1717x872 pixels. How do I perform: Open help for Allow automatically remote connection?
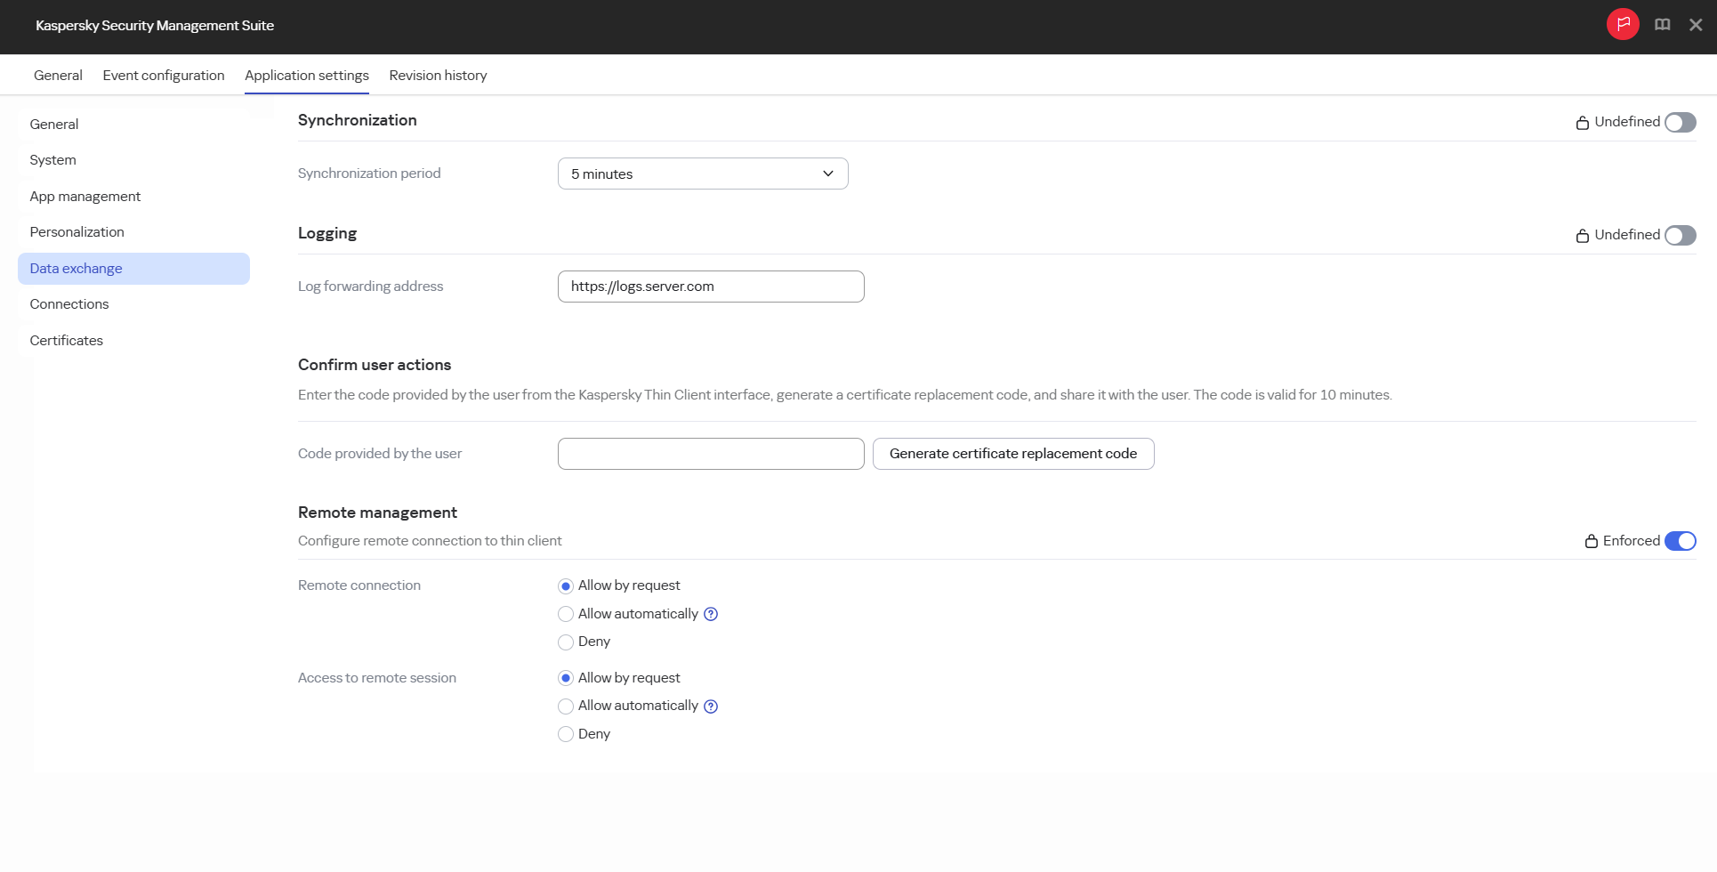click(x=710, y=613)
